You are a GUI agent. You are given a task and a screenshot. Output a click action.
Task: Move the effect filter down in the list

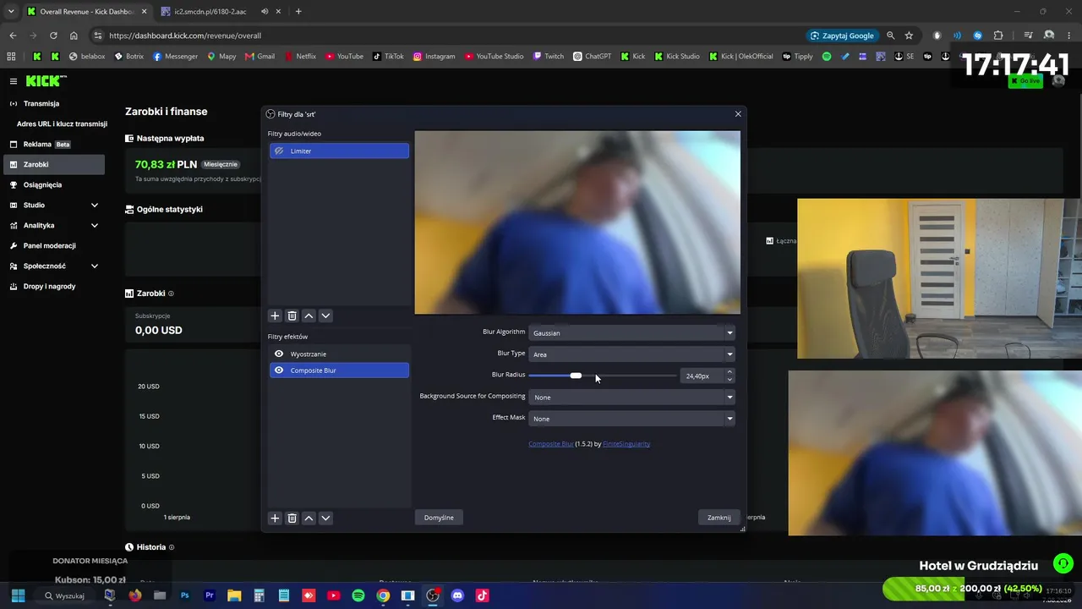(325, 518)
